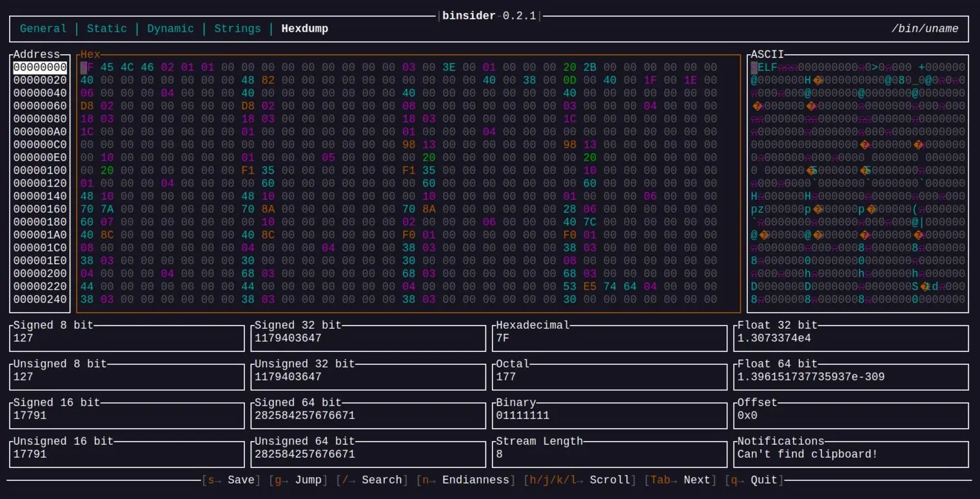This screenshot has height=499, width=980.
Task: Select address 000001A0 row
Action: pyautogui.click(x=40, y=235)
